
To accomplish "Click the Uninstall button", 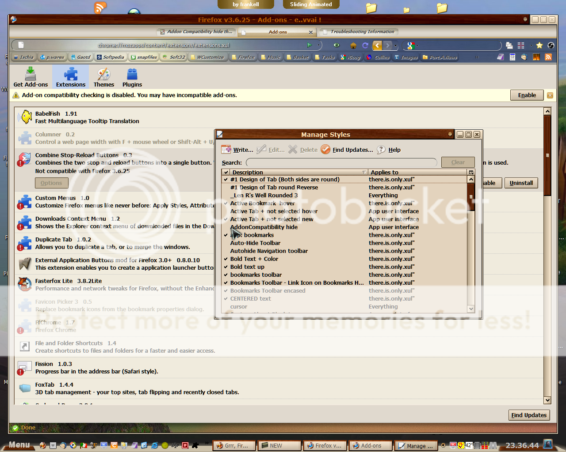I will tap(521, 183).
